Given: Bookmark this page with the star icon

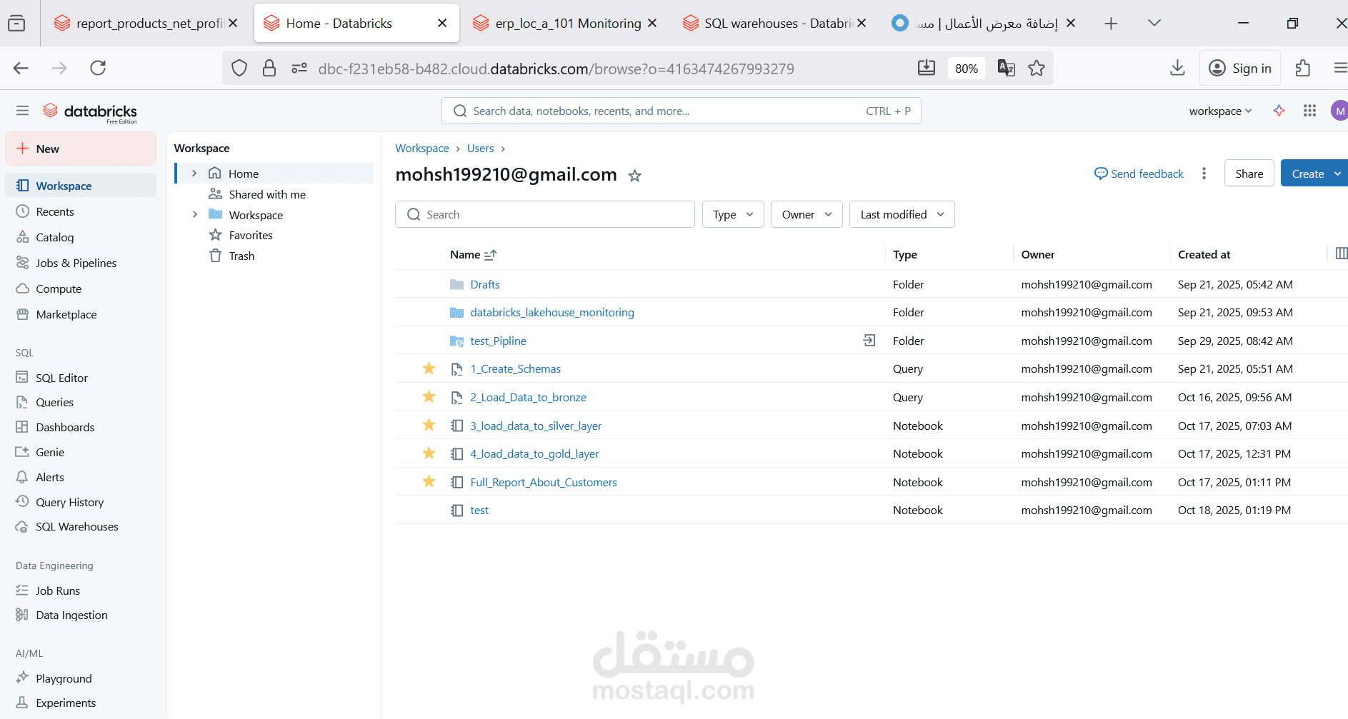Looking at the screenshot, I should [x=1037, y=68].
